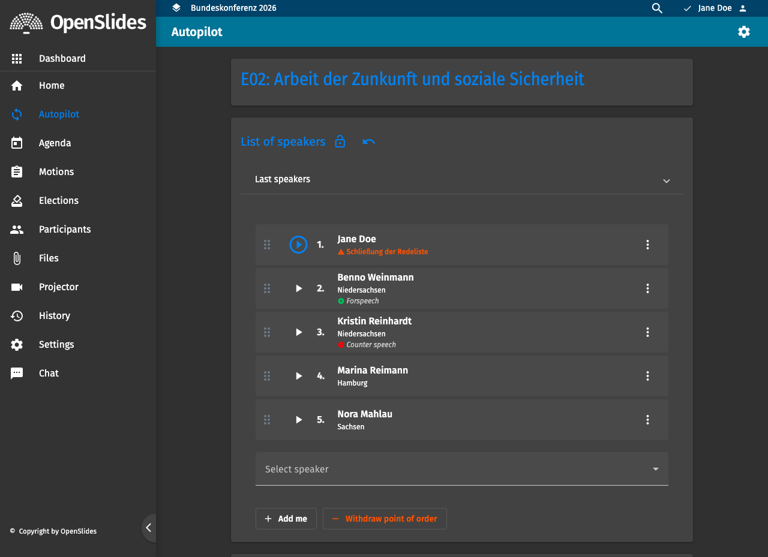The width and height of the screenshot is (768, 557).
Task: Click the drag handle on Marina Reimann's row
Action: coord(267,376)
